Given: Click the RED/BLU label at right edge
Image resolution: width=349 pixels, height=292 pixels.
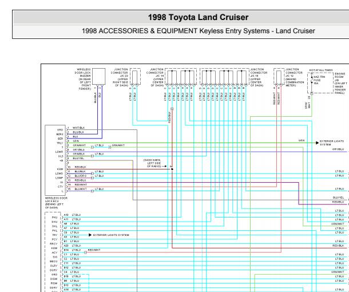Looking at the screenshot, I should (x=338, y=202).
